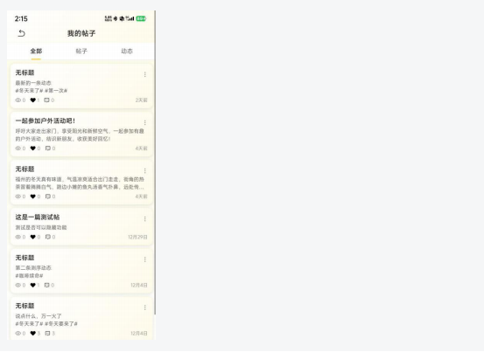Image resolution: width=484 pixels, height=352 pixels.
Task: Tap the eye views icon on 这是一篇测试帖
Action: [18, 237]
